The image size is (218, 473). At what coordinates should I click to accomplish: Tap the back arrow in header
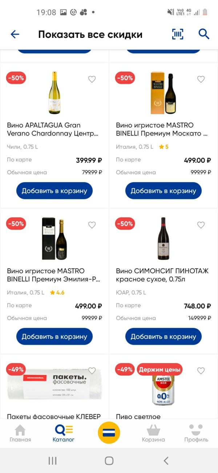pyautogui.click(x=15, y=35)
